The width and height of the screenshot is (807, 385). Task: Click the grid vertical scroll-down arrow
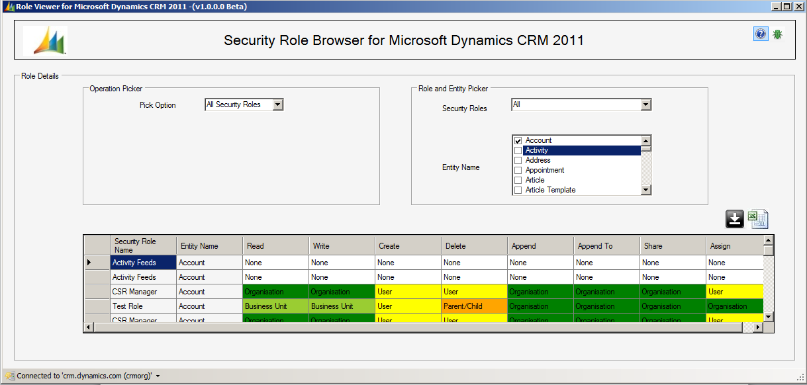[x=768, y=316]
